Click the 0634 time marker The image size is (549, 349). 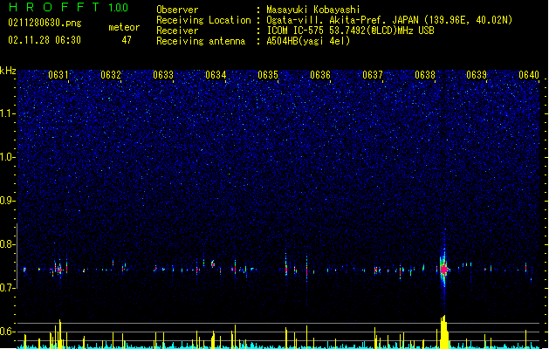(216, 75)
